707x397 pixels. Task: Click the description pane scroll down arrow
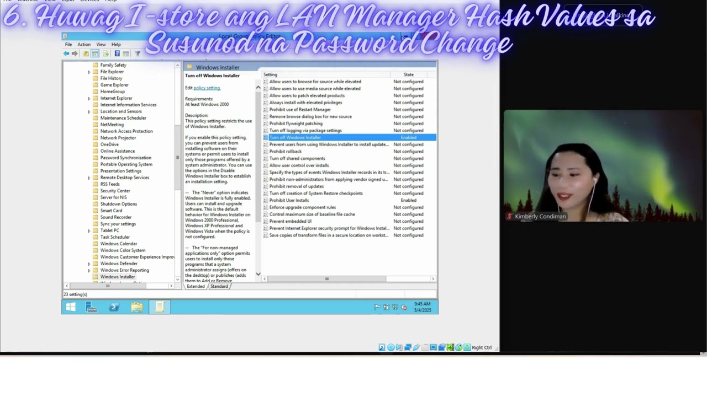click(258, 274)
